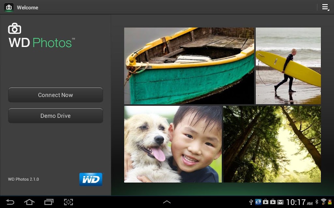
Task: Click the Welcome title text
Action: [x=27, y=7]
